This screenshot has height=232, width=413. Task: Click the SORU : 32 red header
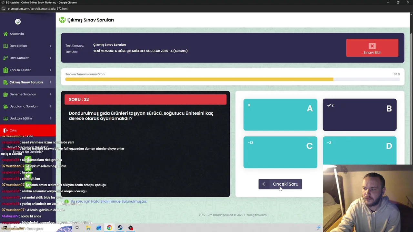tap(146, 99)
